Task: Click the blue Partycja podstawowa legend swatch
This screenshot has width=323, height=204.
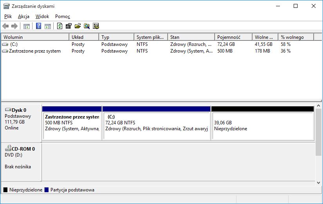Action: [x=47, y=190]
